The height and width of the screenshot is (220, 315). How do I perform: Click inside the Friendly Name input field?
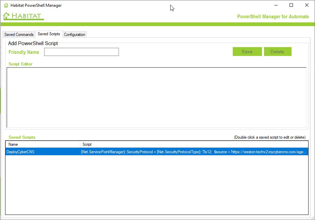(x=81, y=52)
